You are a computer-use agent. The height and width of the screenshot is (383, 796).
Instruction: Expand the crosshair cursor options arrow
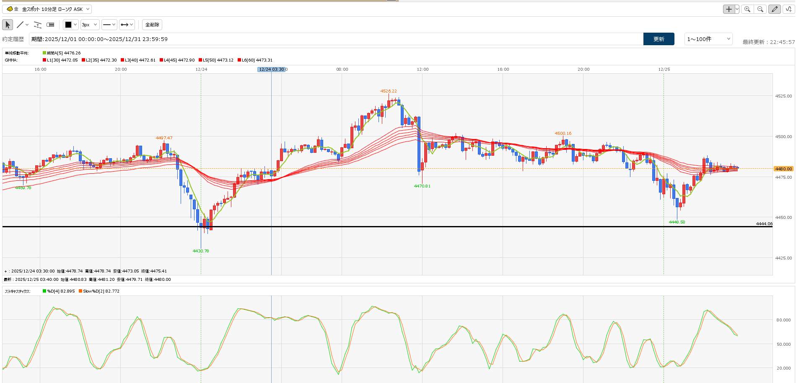pyautogui.click(x=737, y=9)
